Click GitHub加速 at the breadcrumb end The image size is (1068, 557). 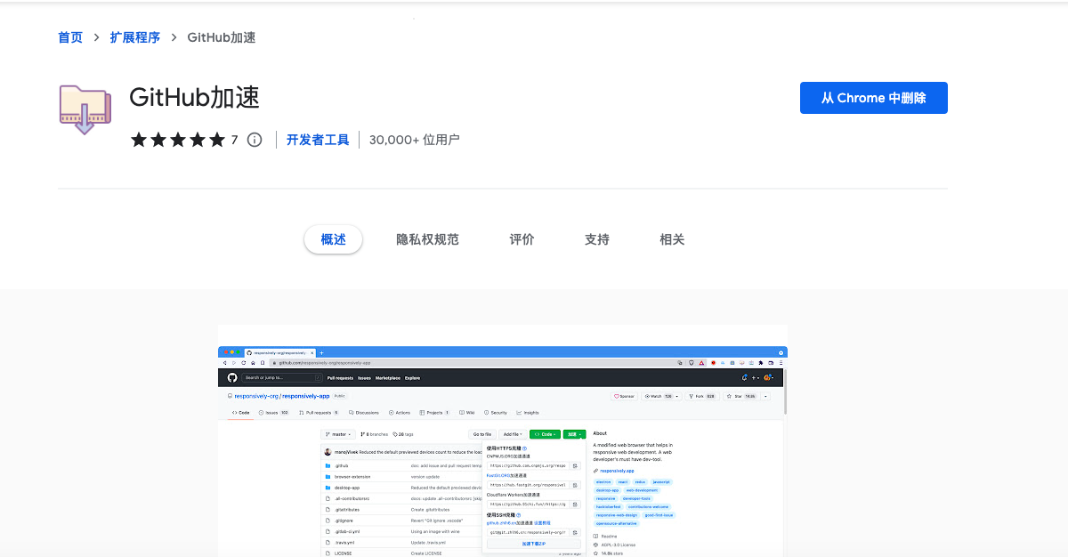(222, 37)
